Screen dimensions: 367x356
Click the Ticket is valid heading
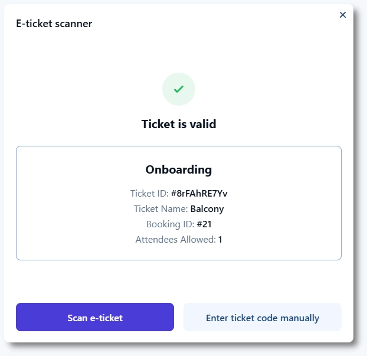pyautogui.click(x=179, y=124)
